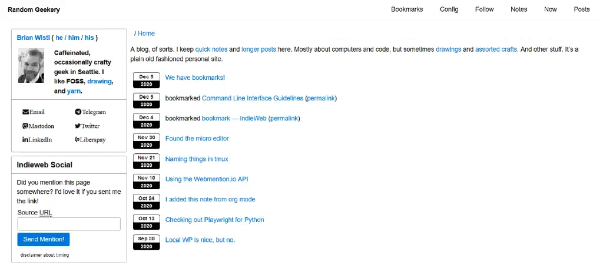Click the 'disclaimer about timing' text

pos(45,255)
